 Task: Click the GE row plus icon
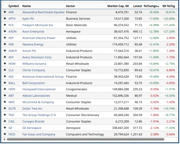[x=5, y=127]
